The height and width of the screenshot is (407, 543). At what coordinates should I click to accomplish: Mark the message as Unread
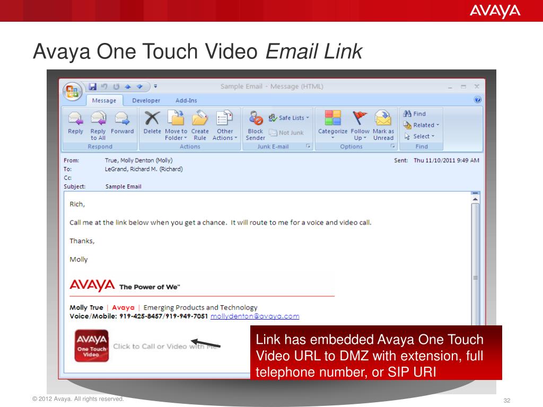tap(383, 125)
